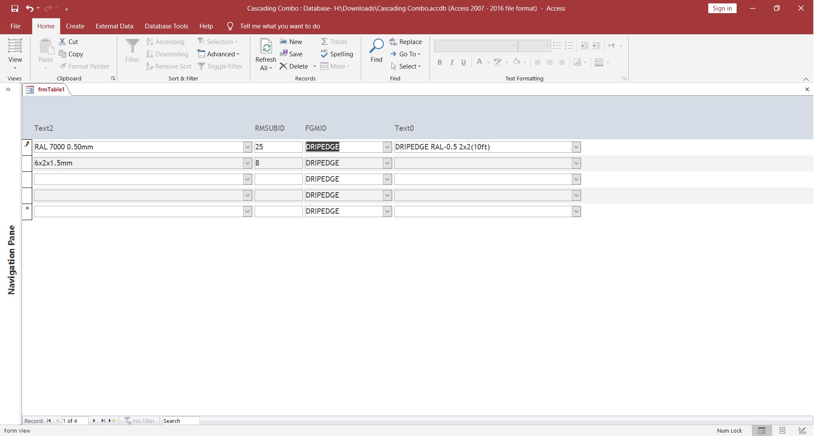The image size is (815, 436).
Task: Click the Undo arrow icon
Action: pos(29,8)
